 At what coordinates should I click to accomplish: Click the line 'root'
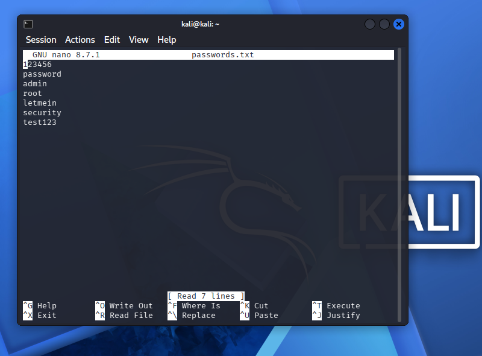(x=33, y=94)
